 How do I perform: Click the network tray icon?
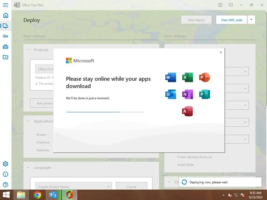coord(236,195)
